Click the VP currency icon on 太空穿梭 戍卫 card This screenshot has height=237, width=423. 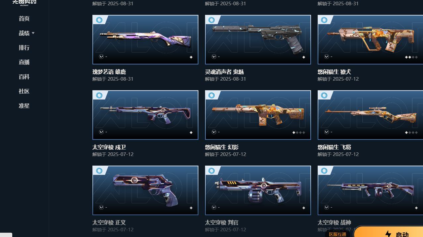[x=101, y=132]
